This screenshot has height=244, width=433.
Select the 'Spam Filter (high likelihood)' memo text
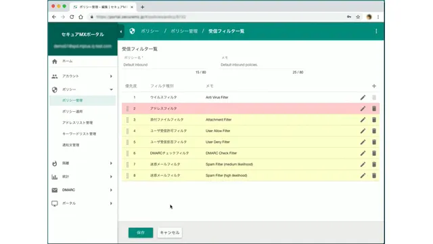pos(226,176)
